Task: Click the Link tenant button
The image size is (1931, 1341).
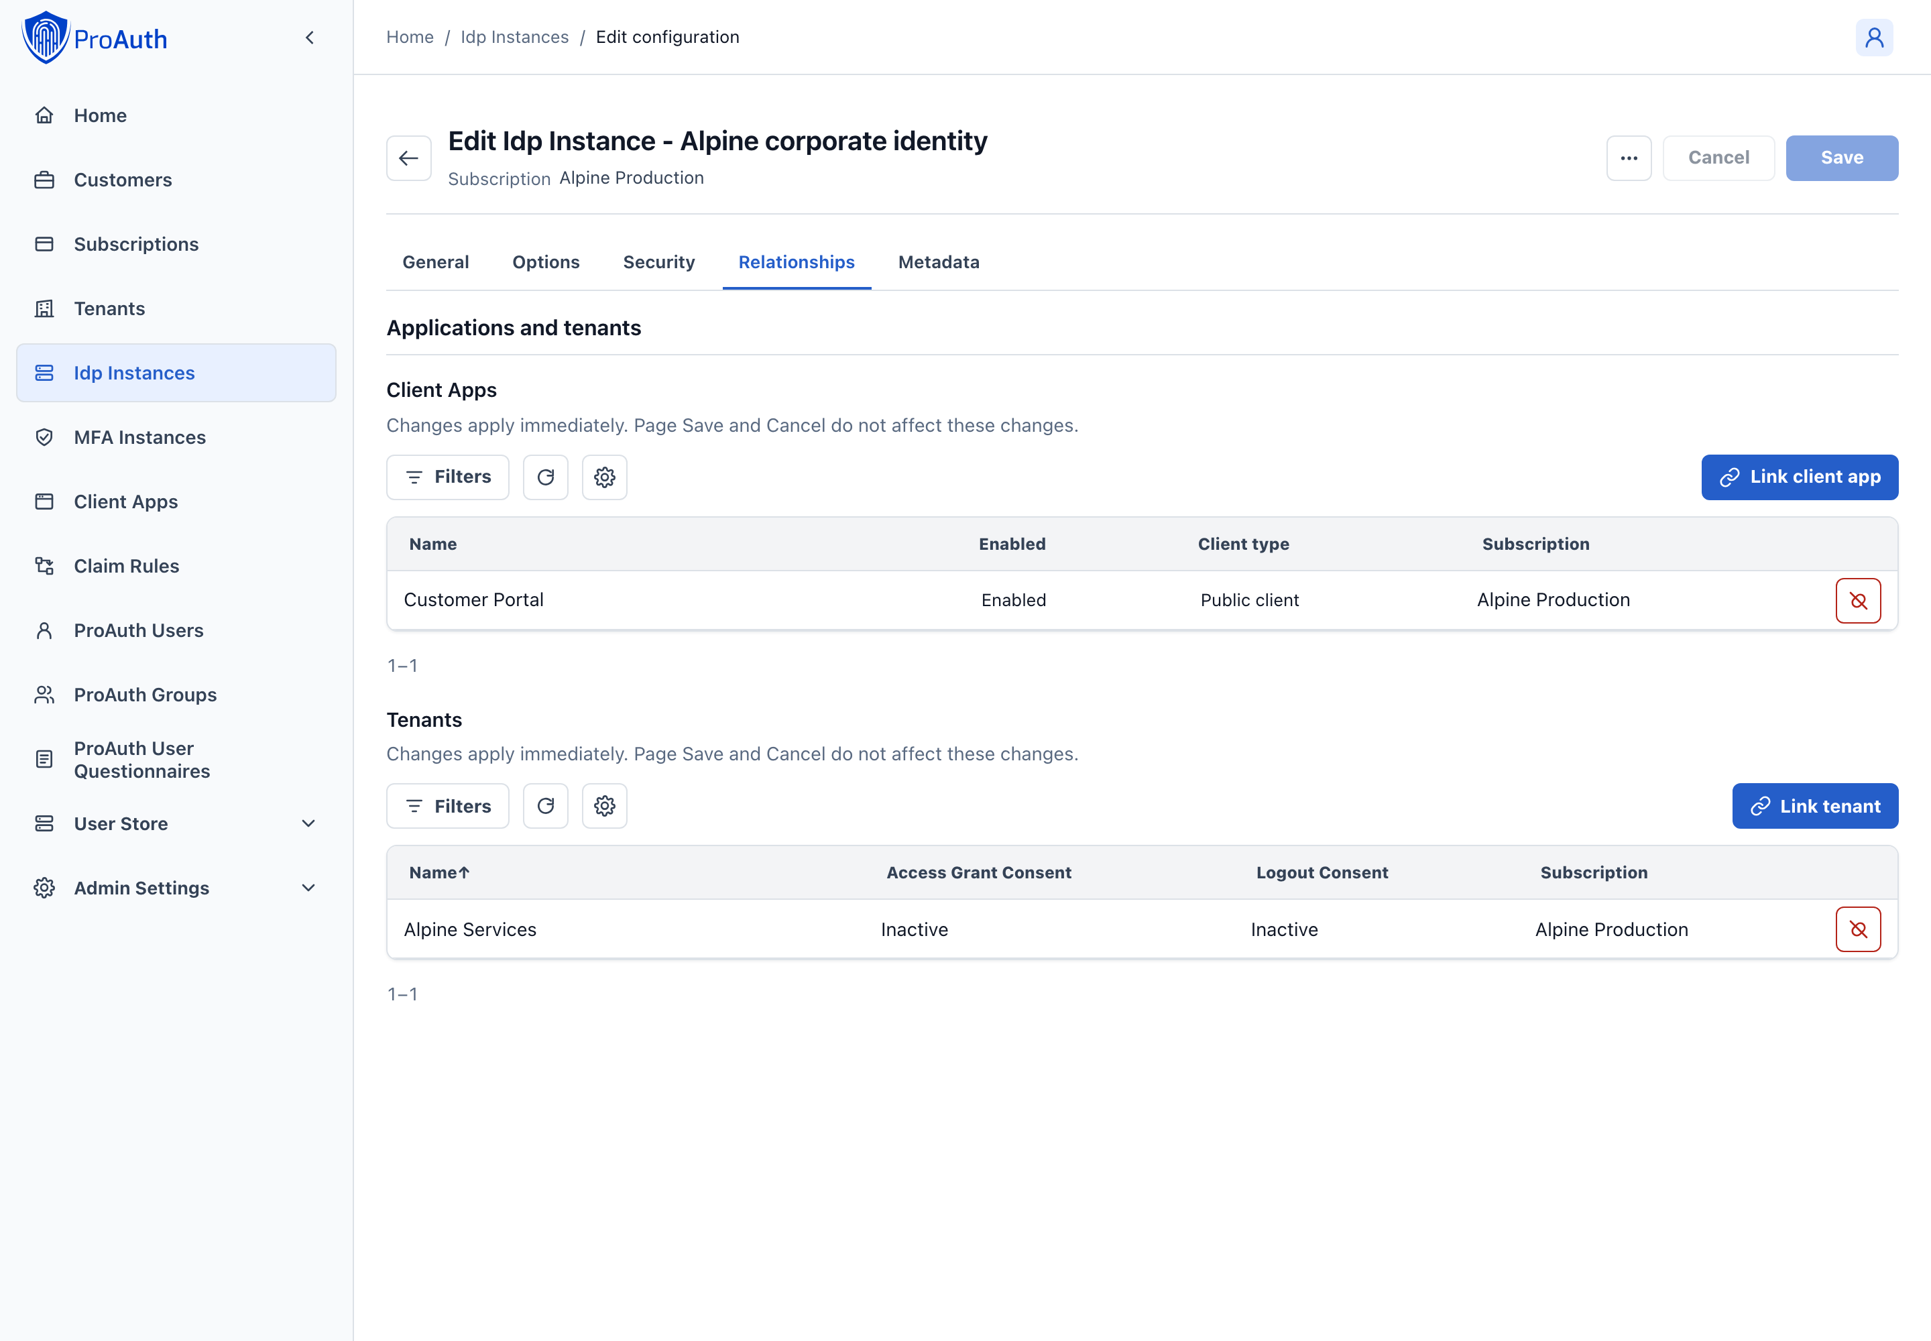Action: click(1815, 806)
